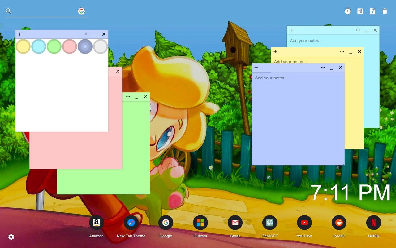Pick the light blue color swatch
396x248 pixels.
[x=39, y=46]
